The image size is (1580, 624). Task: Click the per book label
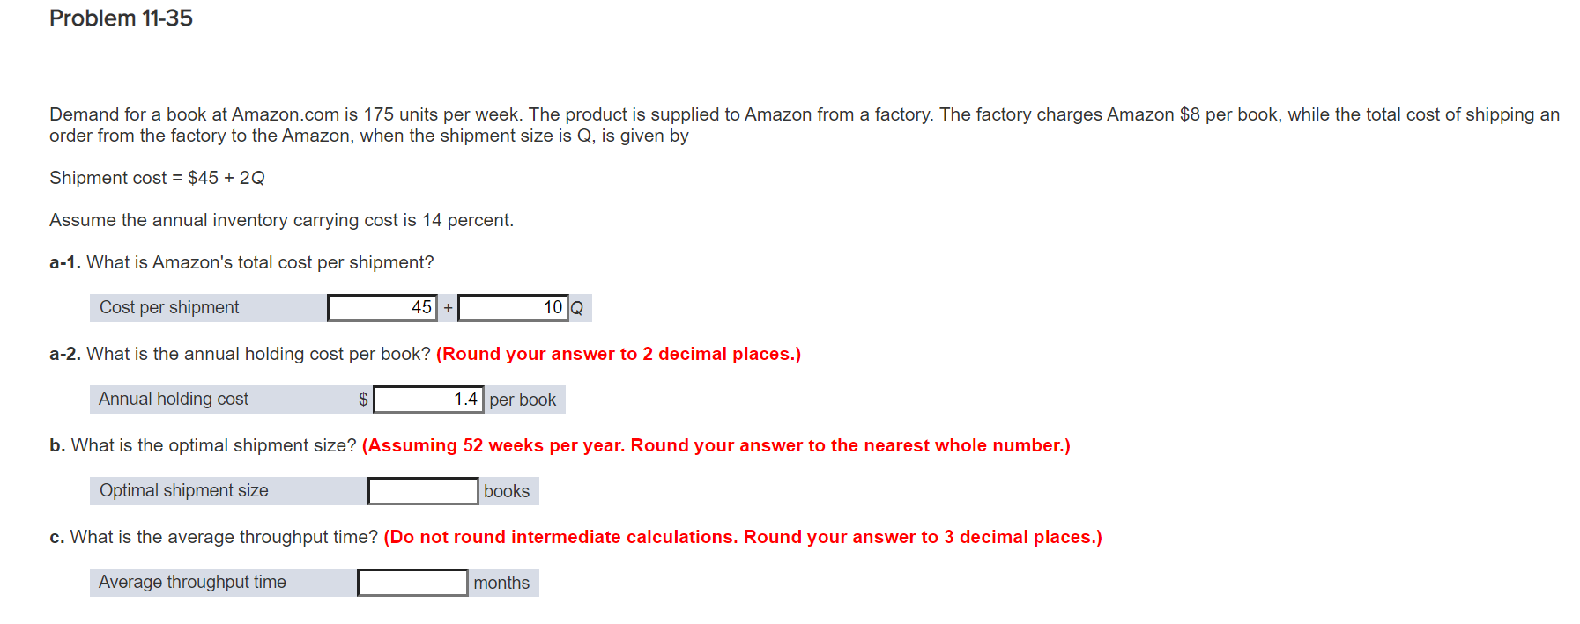tap(523, 399)
